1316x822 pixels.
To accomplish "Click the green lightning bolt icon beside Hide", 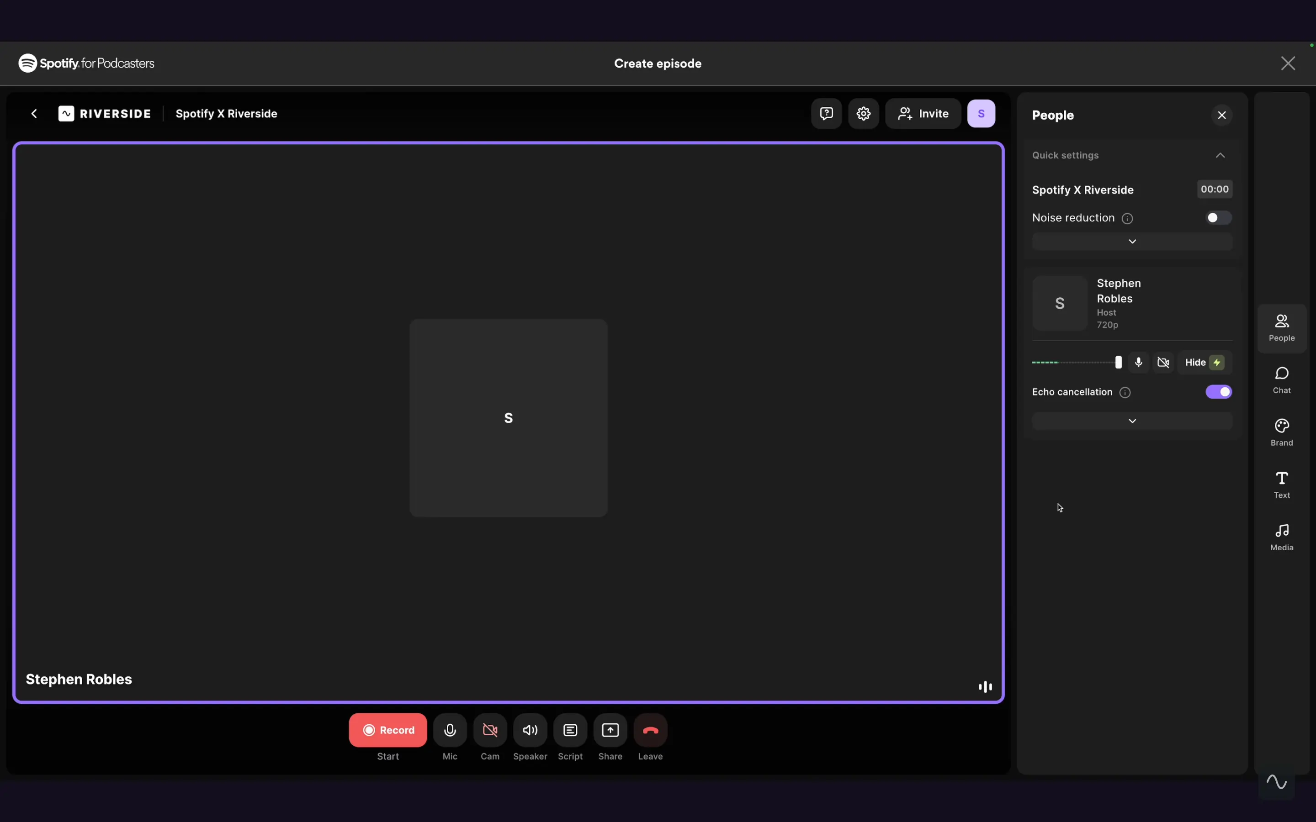I will tap(1217, 363).
